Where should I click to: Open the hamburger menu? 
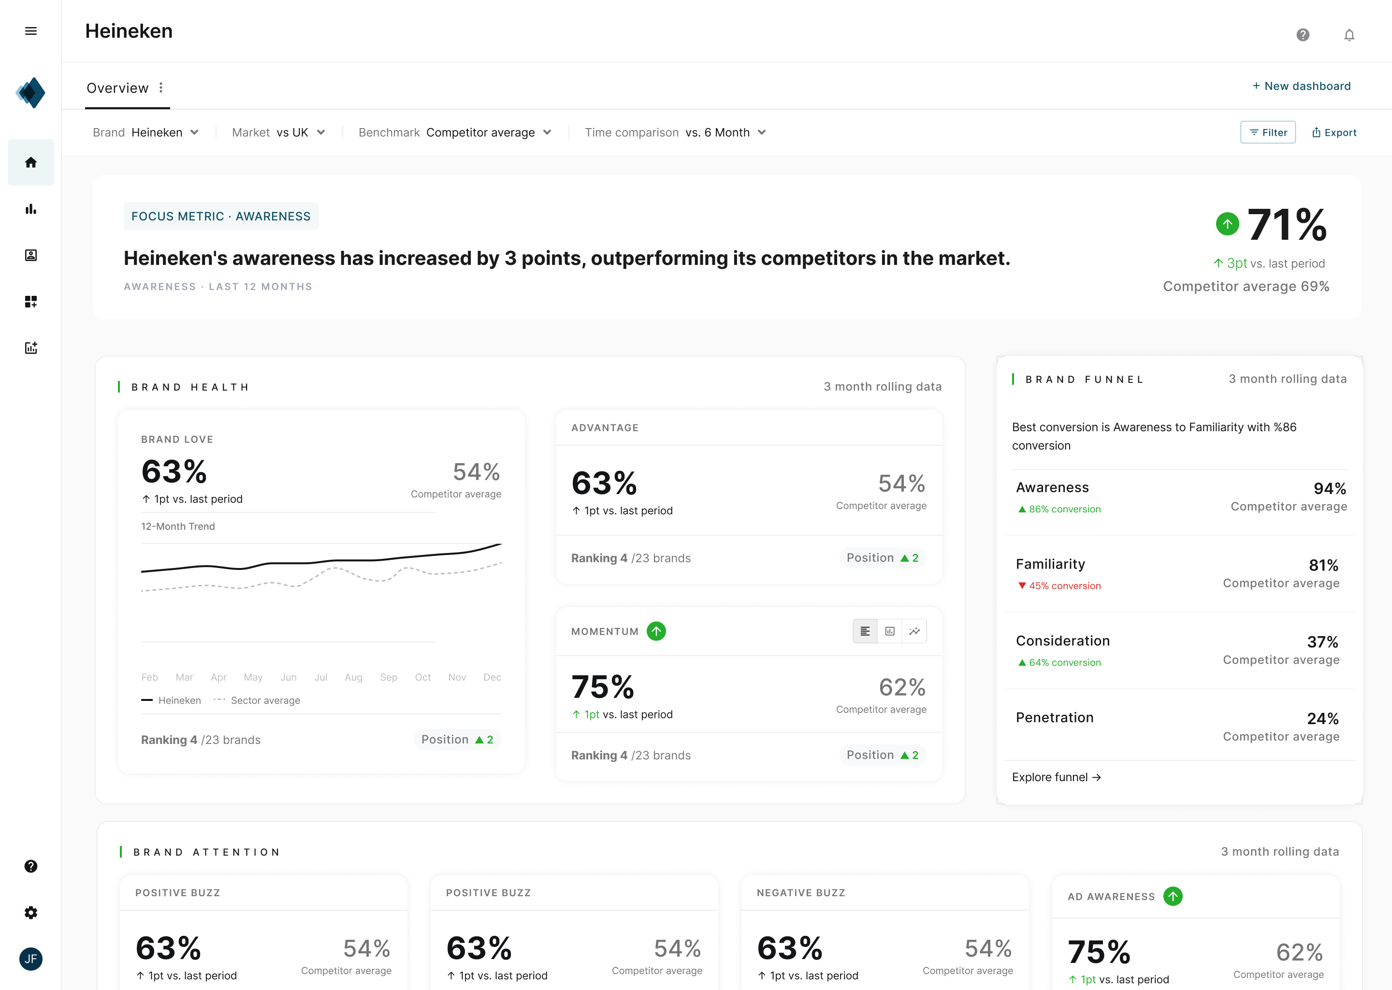(x=30, y=31)
